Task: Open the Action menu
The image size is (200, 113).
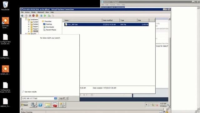Action: click(x=27, y=12)
